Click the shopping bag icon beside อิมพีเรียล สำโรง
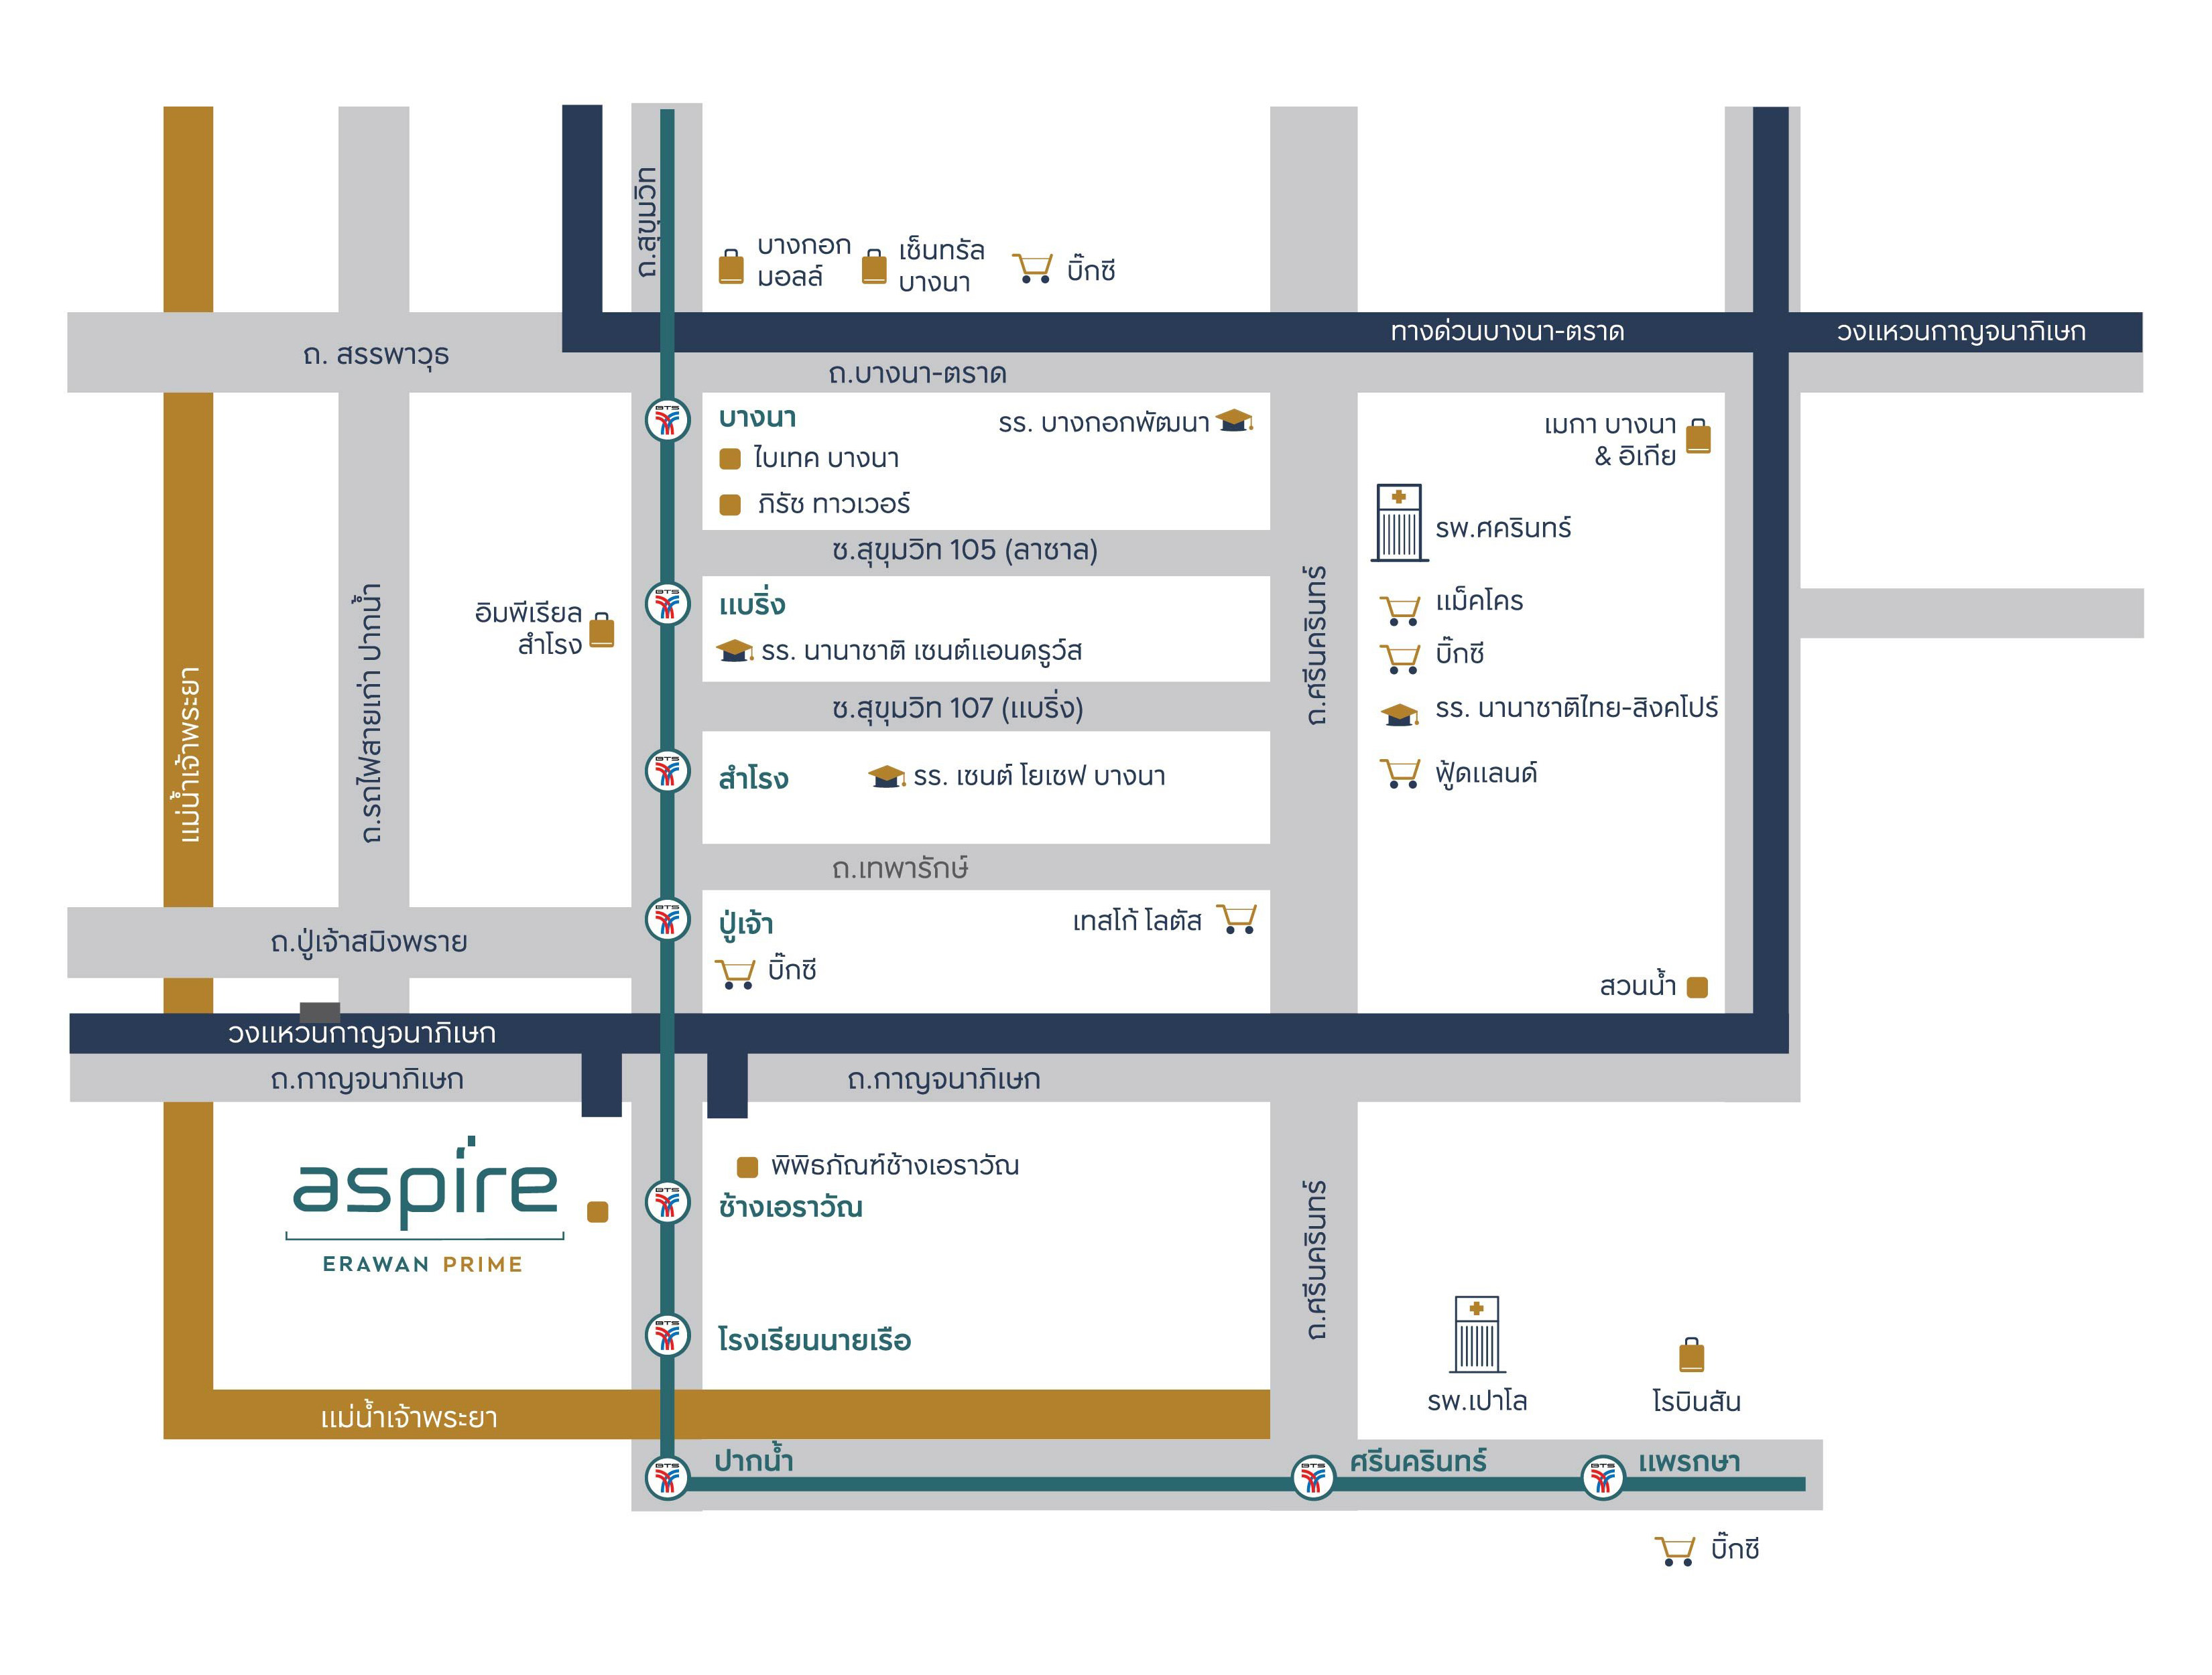Viewport: 2212px width, 1675px height. click(602, 630)
